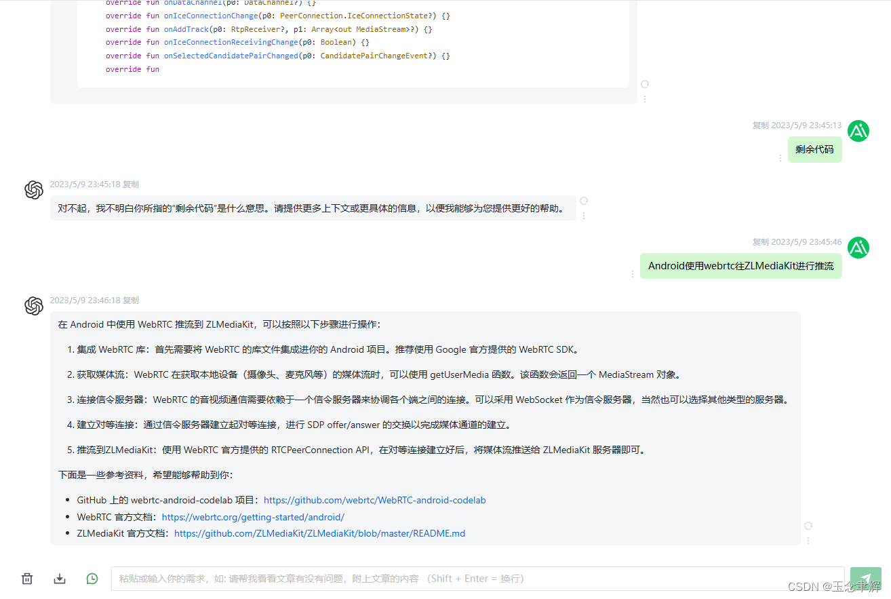Open more options for the '对不起' reply
The image size is (891, 599).
click(584, 215)
